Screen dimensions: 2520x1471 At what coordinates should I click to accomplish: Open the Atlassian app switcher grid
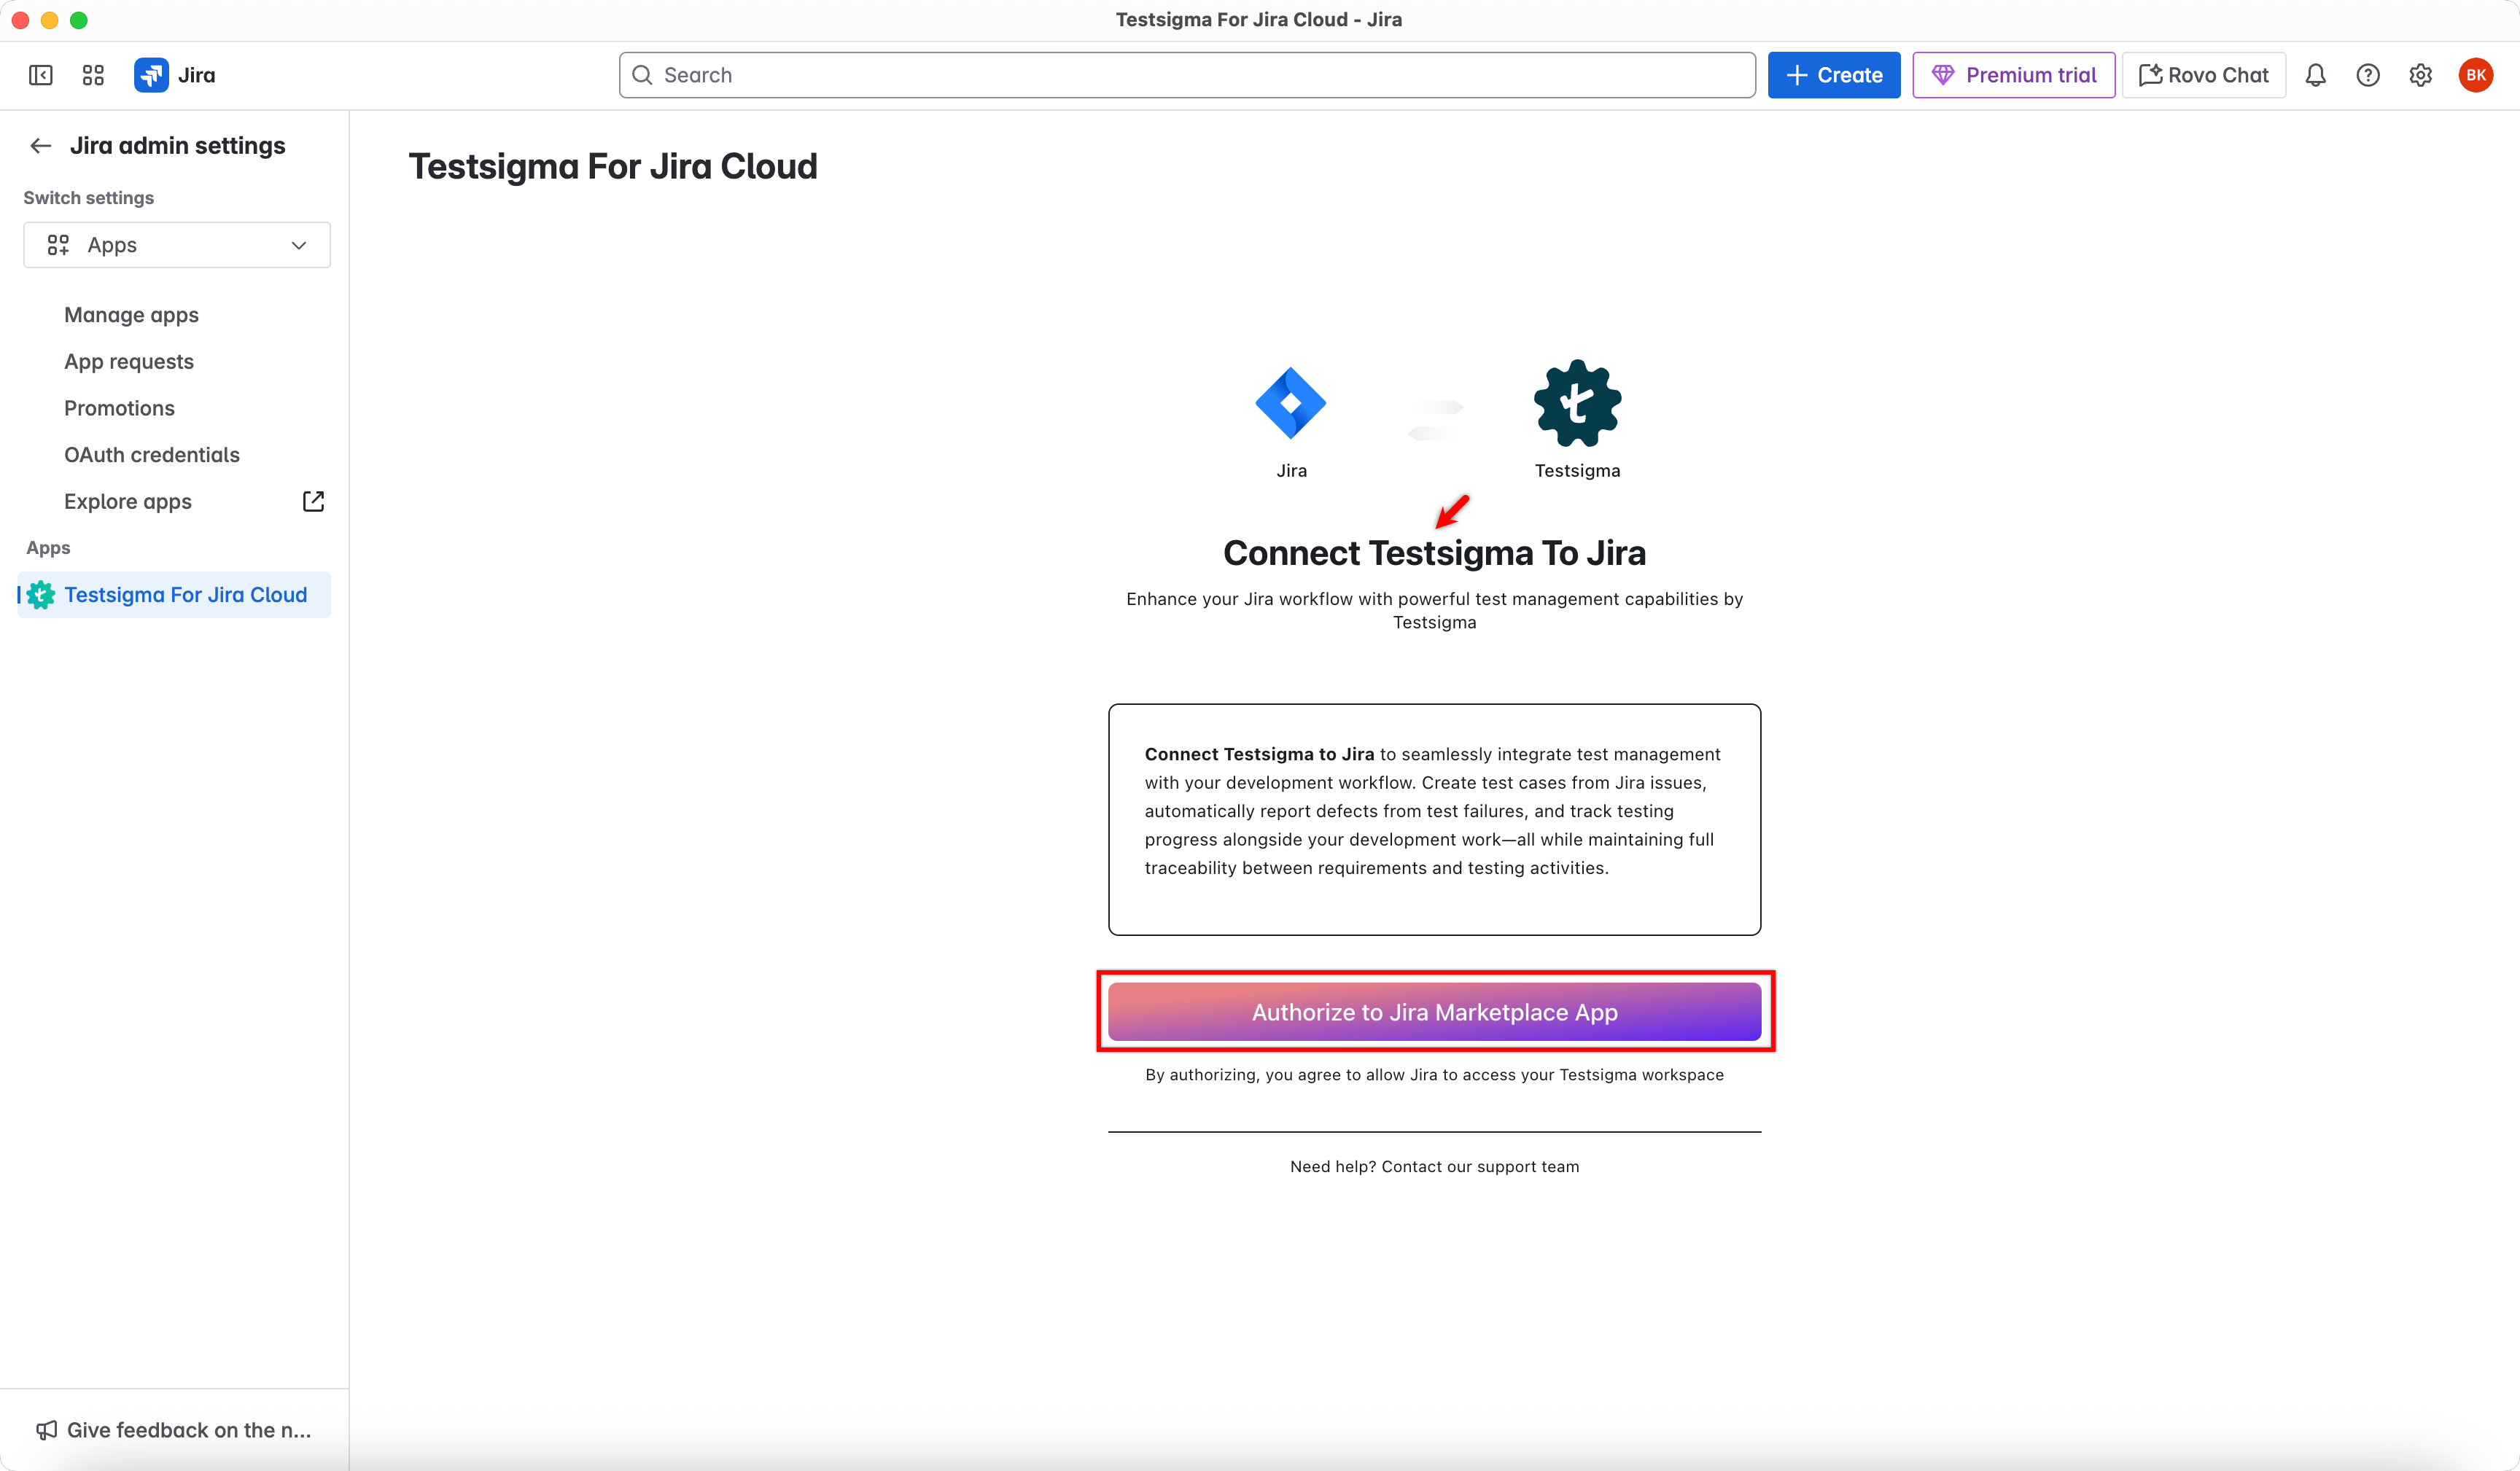(x=92, y=74)
